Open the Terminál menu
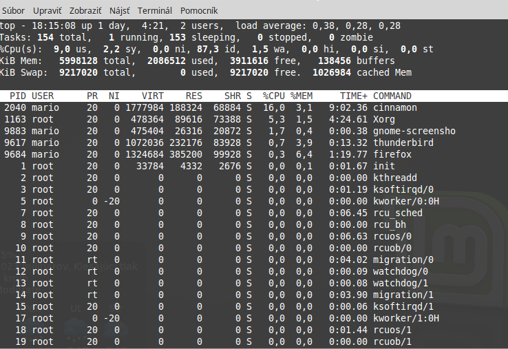This screenshot has height=349, width=508. (155, 11)
